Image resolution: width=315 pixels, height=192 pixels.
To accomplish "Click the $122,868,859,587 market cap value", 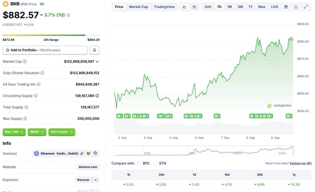I will pos(79,61).
